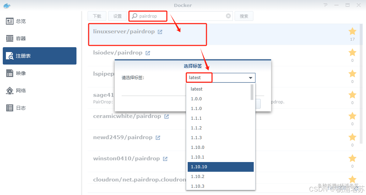This screenshot has width=366, height=195.
Task: Click the 网络 sidebar house icon
Action: coord(10,91)
